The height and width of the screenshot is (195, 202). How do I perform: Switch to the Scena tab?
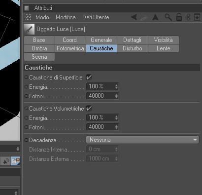[x=39, y=57]
